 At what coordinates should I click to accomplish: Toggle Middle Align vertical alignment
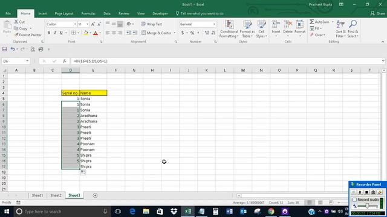(x=114, y=24)
